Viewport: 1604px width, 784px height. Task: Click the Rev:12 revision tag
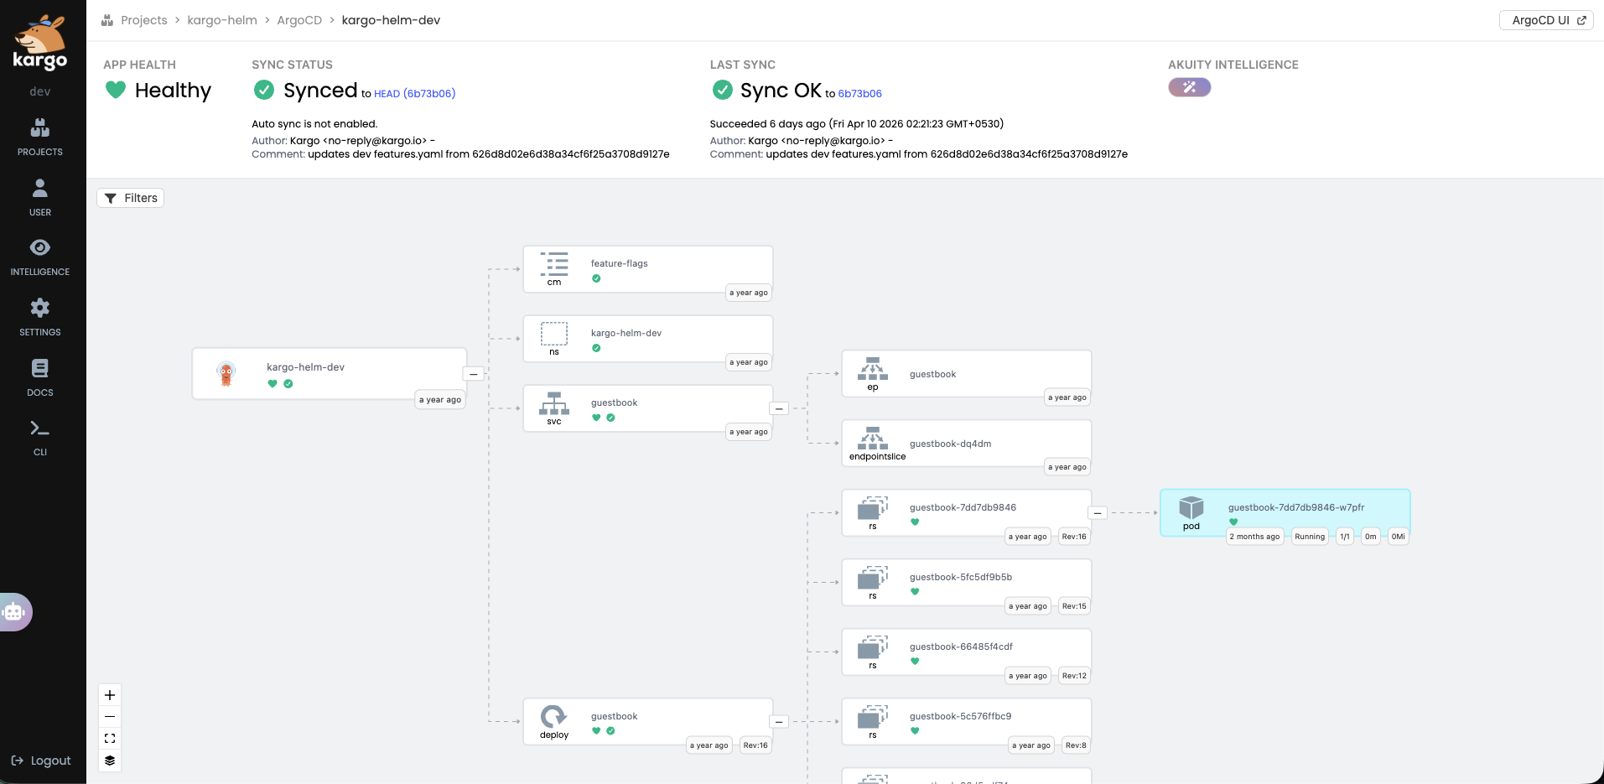pos(1074,676)
